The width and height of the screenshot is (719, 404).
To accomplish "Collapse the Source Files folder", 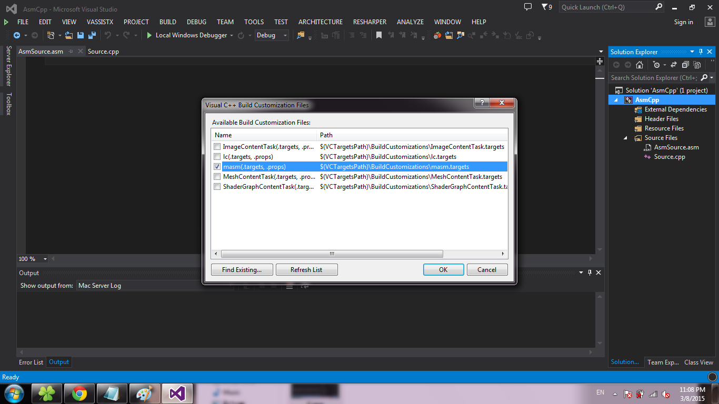I will click(x=626, y=138).
